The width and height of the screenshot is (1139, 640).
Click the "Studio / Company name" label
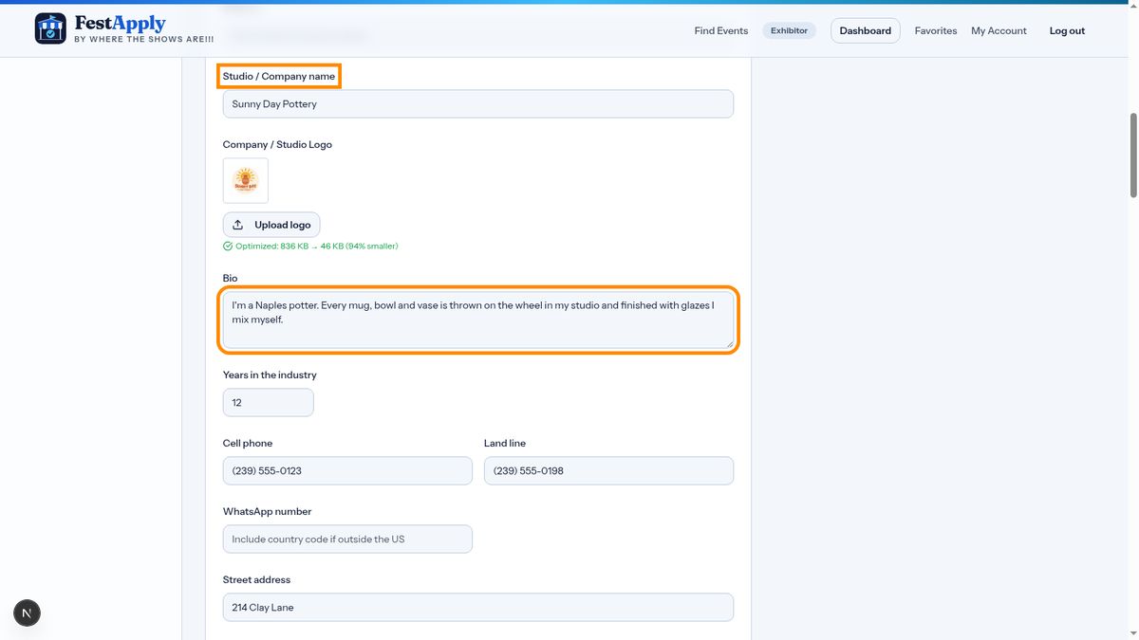coord(279,76)
